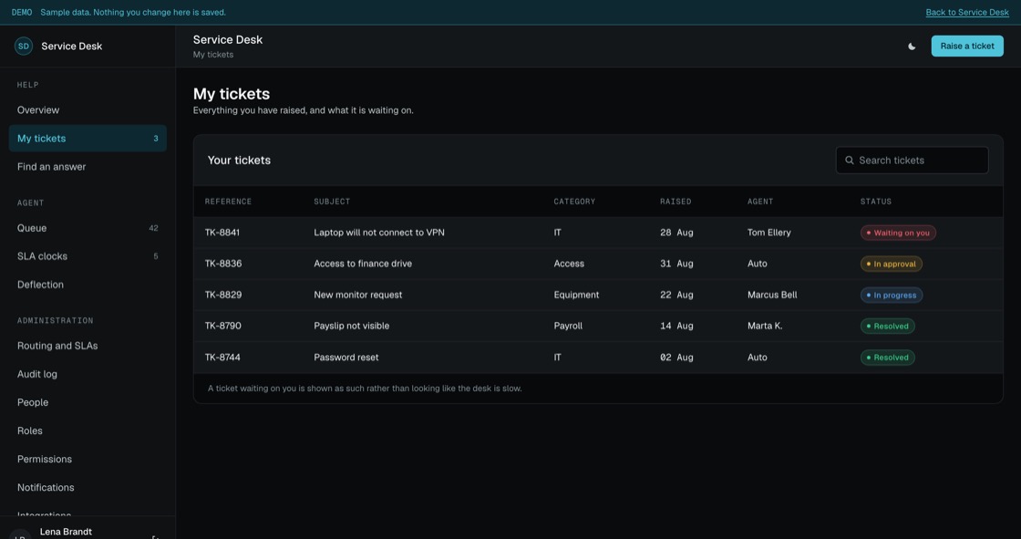Click Resolved badge for Password reset
1021x539 pixels.
pyautogui.click(x=887, y=358)
